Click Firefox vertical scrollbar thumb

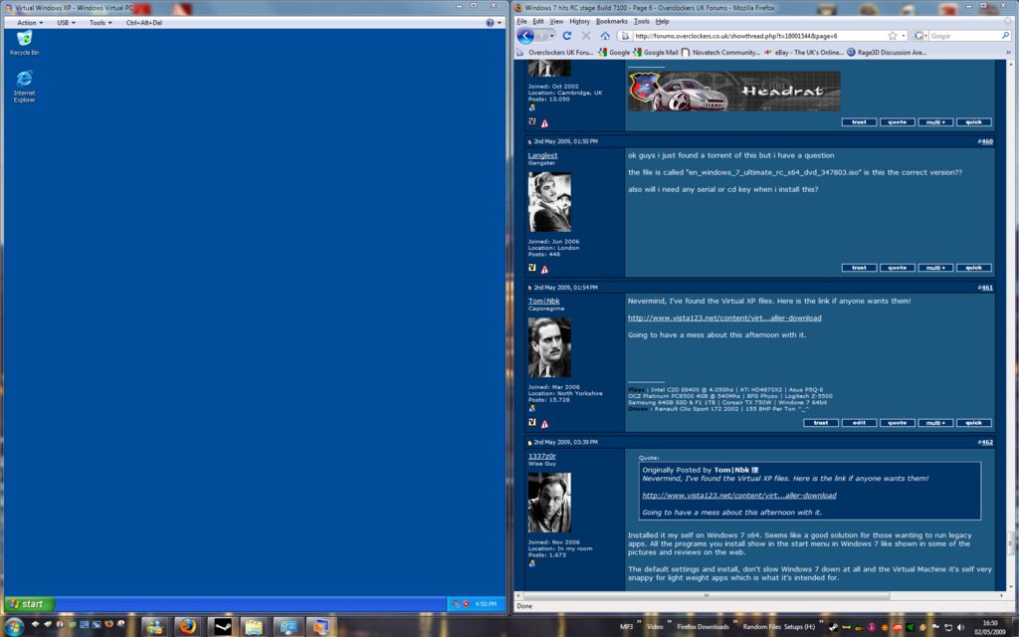1010,542
